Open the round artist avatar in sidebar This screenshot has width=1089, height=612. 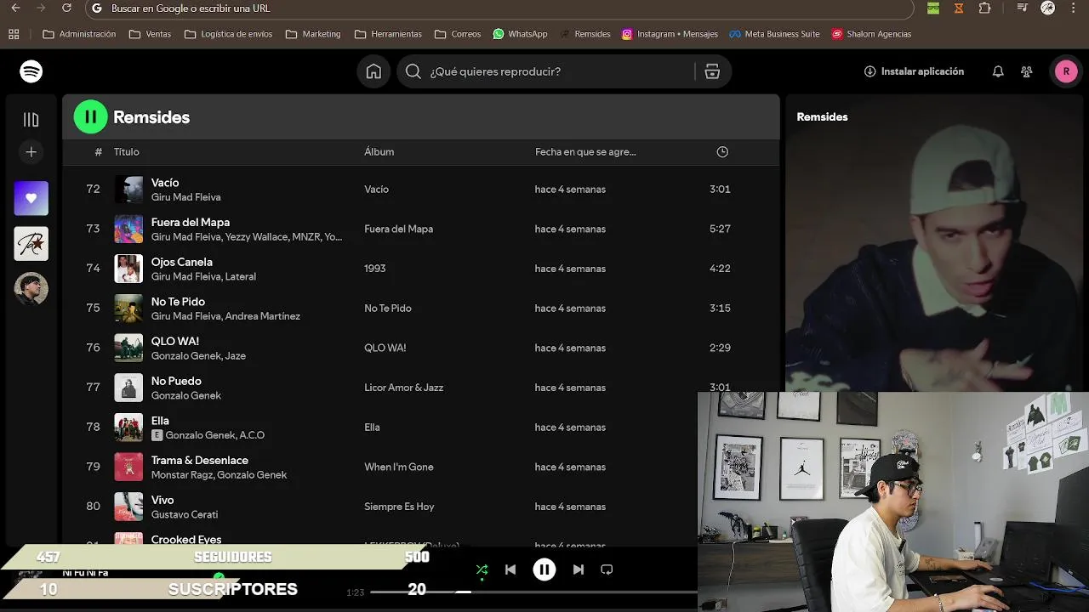point(31,289)
